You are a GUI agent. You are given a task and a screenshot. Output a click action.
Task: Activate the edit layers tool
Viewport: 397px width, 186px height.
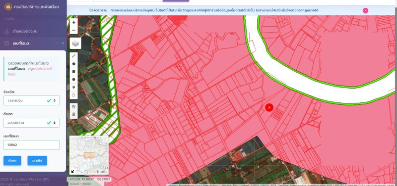pos(73,107)
